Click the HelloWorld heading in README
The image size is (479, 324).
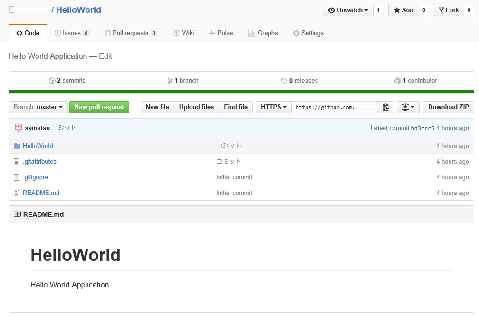[76, 255]
